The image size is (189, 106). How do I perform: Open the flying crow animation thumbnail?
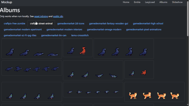tap(32, 68)
